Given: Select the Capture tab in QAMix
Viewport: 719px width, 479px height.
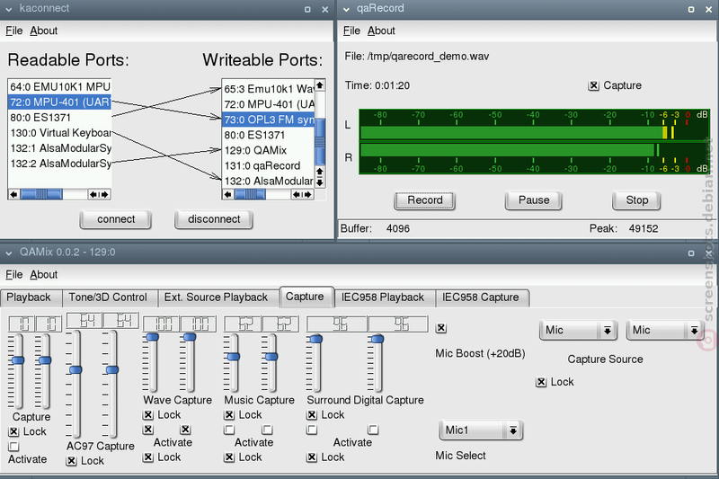Looking at the screenshot, I should (x=306, y=297).
